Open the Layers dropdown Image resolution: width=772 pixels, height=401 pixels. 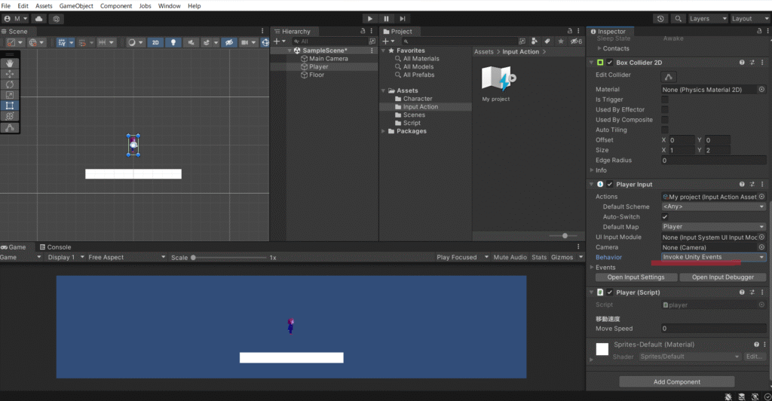point(708,18)
